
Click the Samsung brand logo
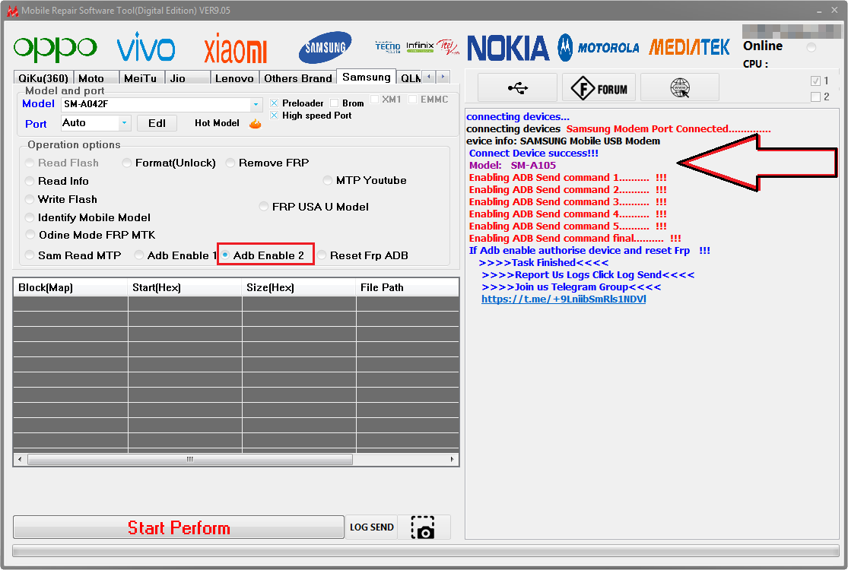[325, 49]
